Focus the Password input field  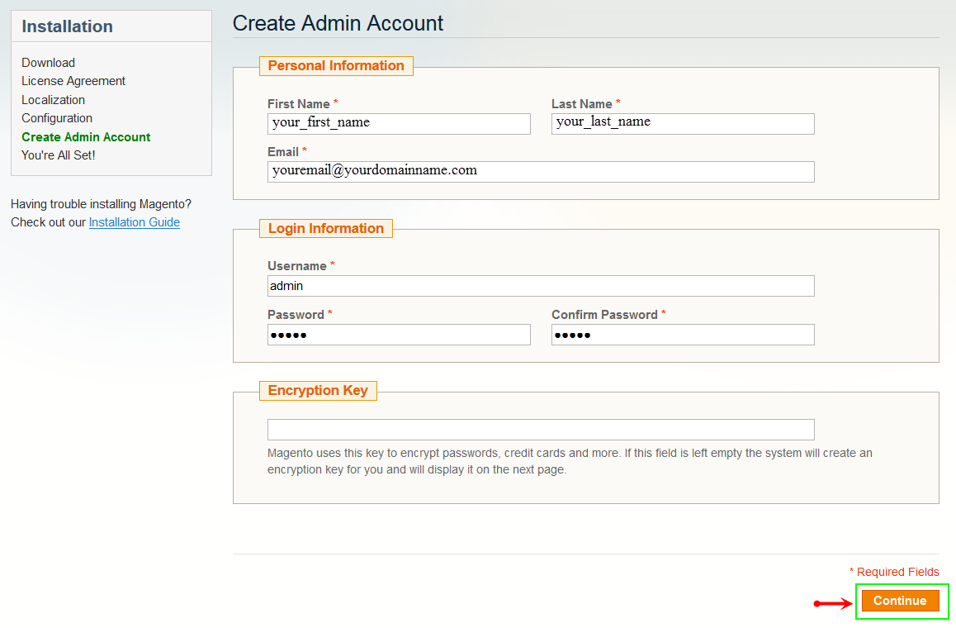tap(399, 335)
